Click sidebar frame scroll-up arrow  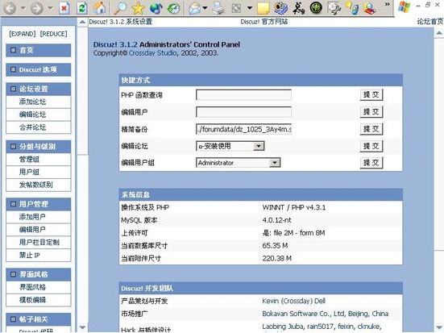pyautogui.click(x=82, y=22)
